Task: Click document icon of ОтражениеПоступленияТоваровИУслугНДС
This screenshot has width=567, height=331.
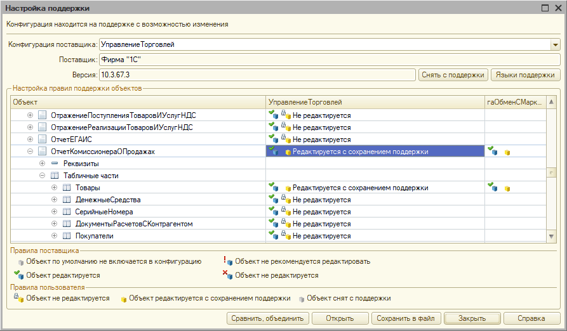Action: pyautogui.click(x=42, y=115)
